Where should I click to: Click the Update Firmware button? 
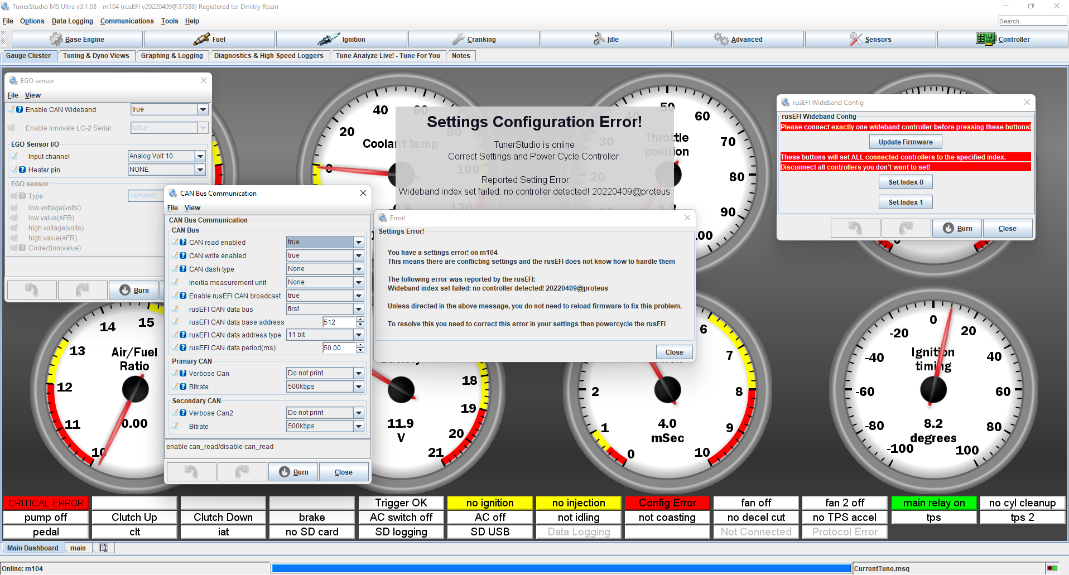pyautogui.click(x=906, y=142)
